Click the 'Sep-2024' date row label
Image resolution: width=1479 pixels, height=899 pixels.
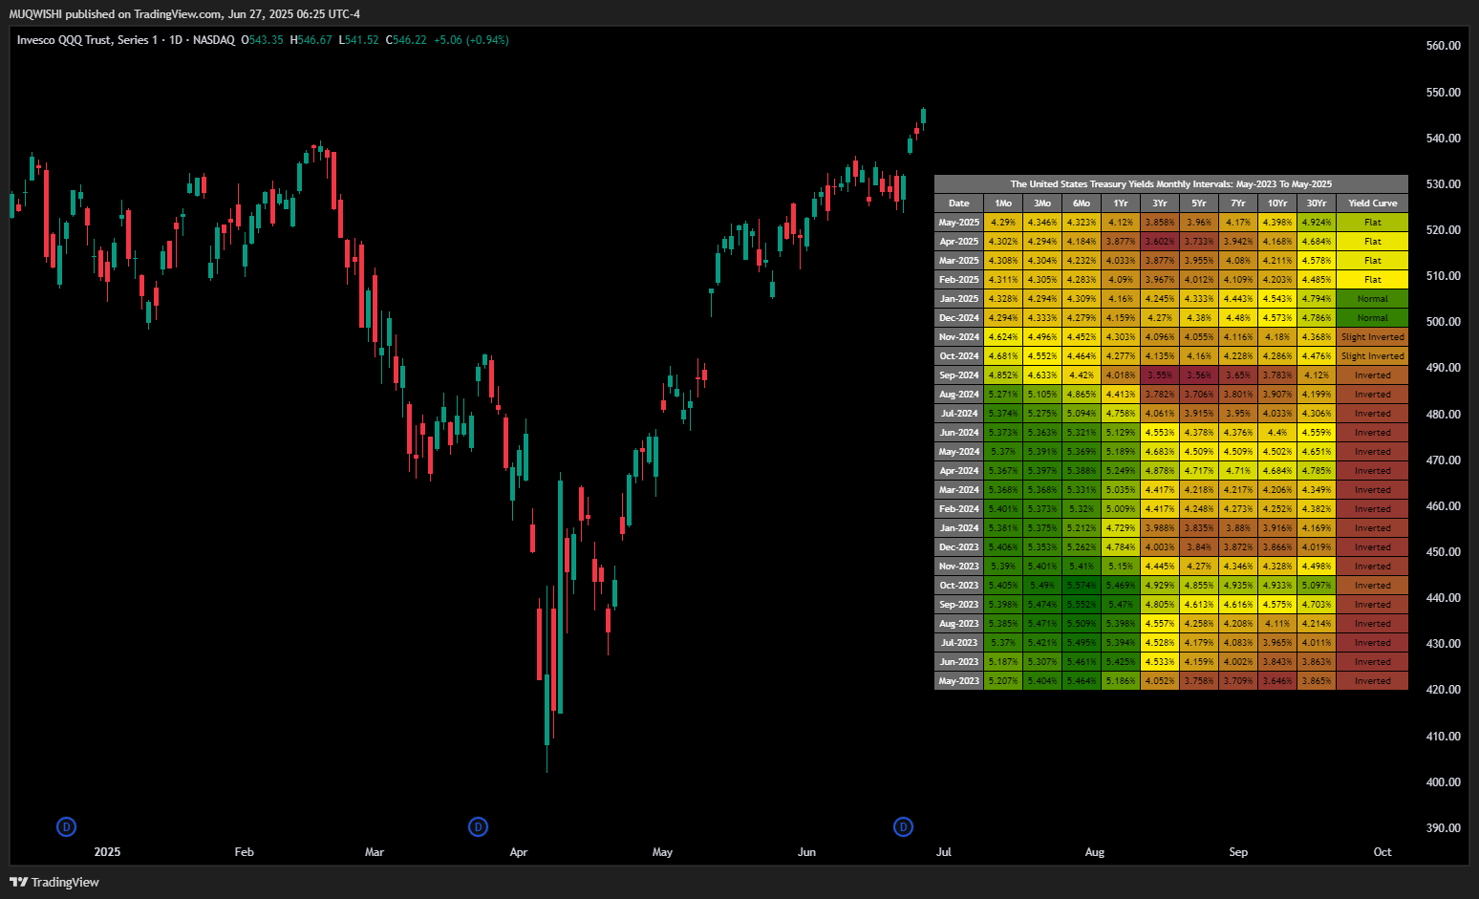pyautogui.click(x=959, y=375)
